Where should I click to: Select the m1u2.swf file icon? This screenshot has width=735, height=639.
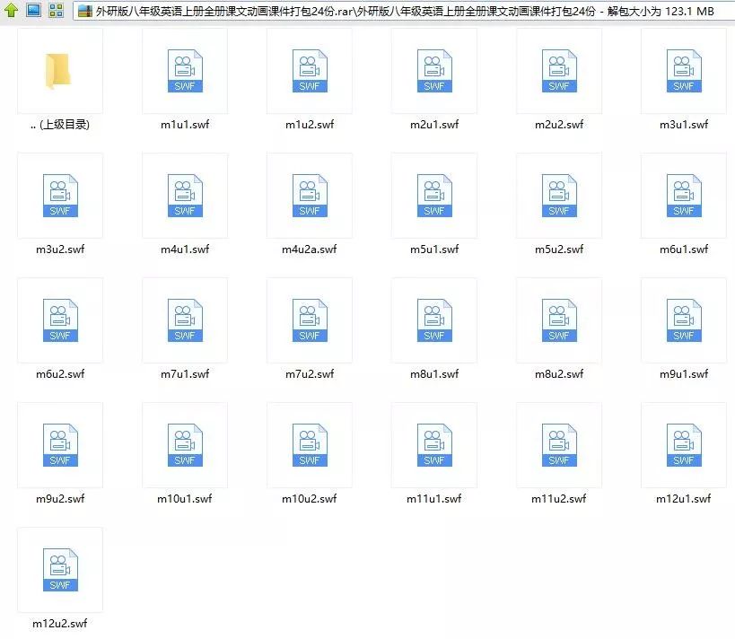[310, 71]
